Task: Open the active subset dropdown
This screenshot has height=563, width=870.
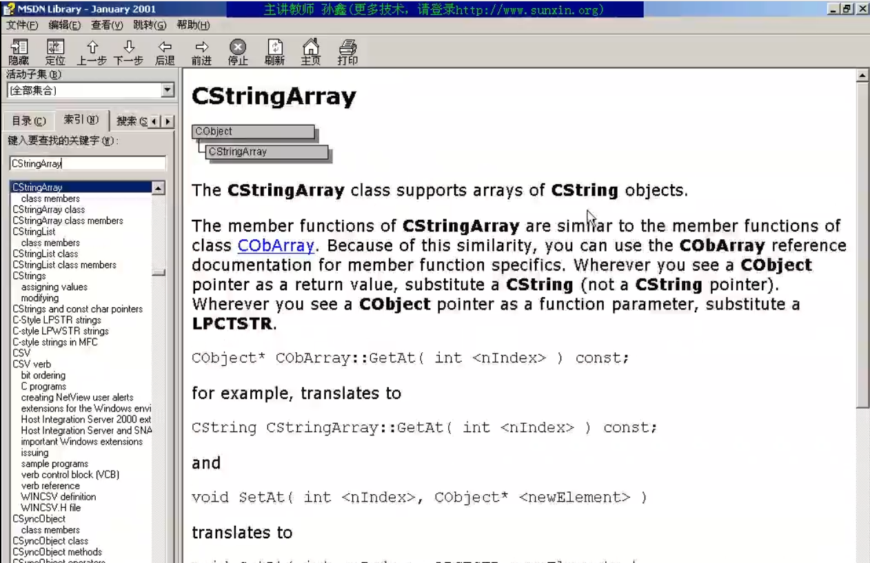Action: 168,90
